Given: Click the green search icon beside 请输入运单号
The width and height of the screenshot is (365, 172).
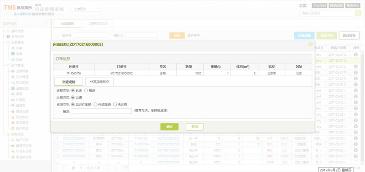Looking at the screenshot, I should [x=358, y=13].
